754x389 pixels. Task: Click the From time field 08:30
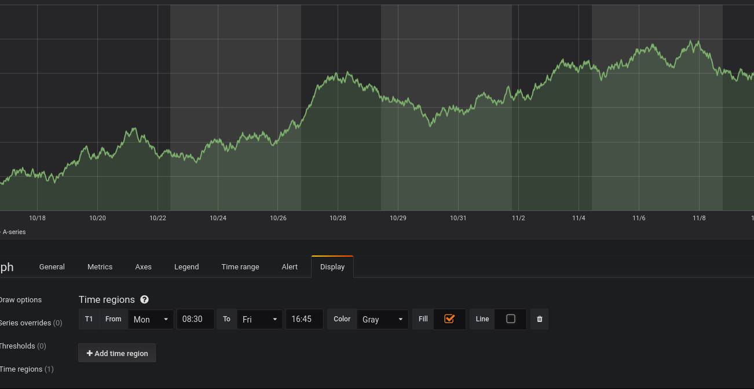click(195, 319)
